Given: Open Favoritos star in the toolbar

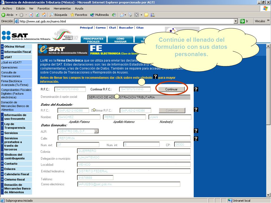Looking at the screenshot, I should click(x=79, y=15).
